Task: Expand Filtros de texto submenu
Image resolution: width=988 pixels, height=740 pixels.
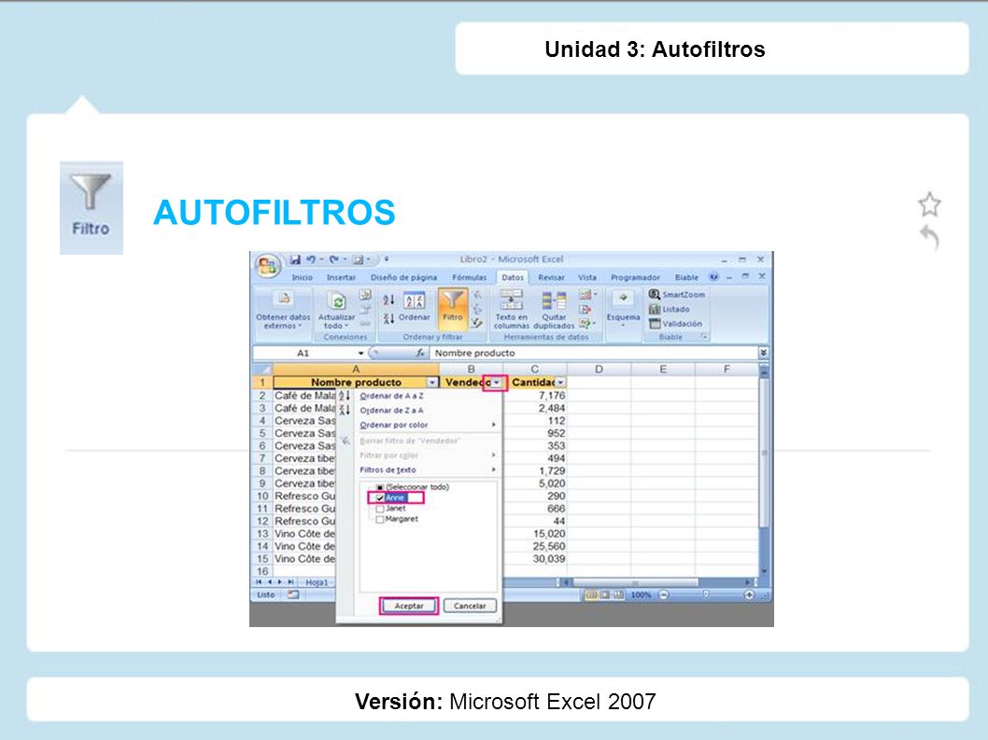Action: pos(427,469)
